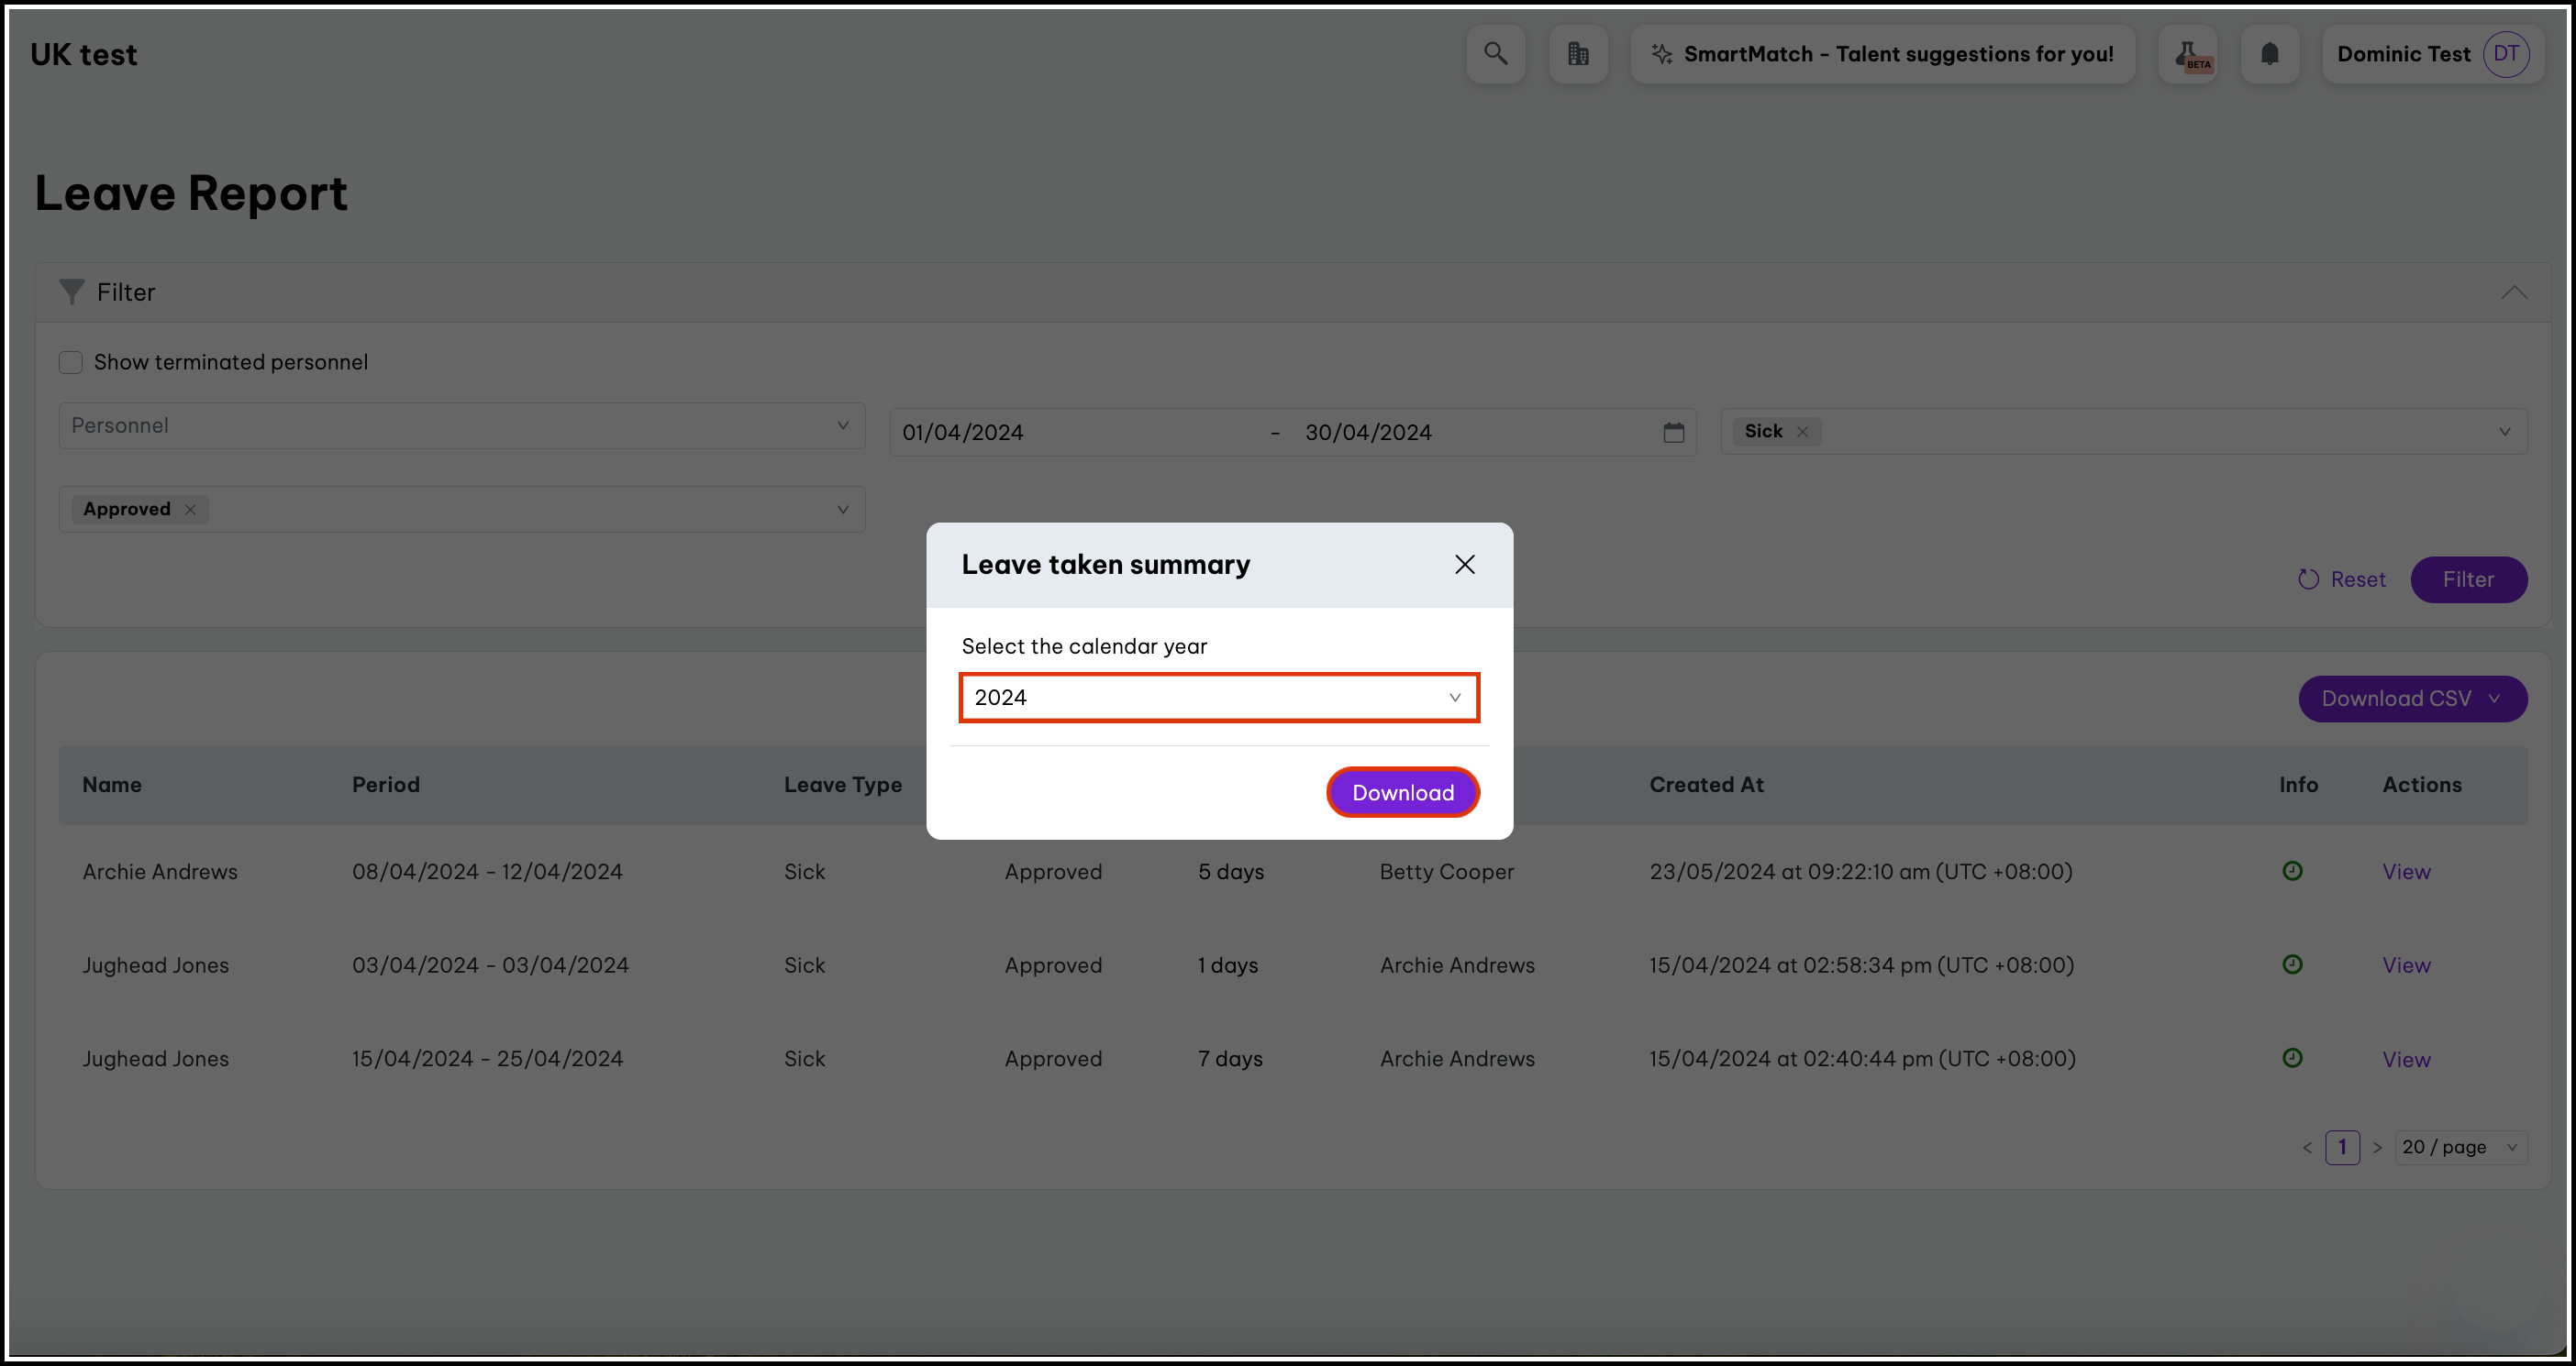Collapse the Filter panel chevron

(2514, 292)
